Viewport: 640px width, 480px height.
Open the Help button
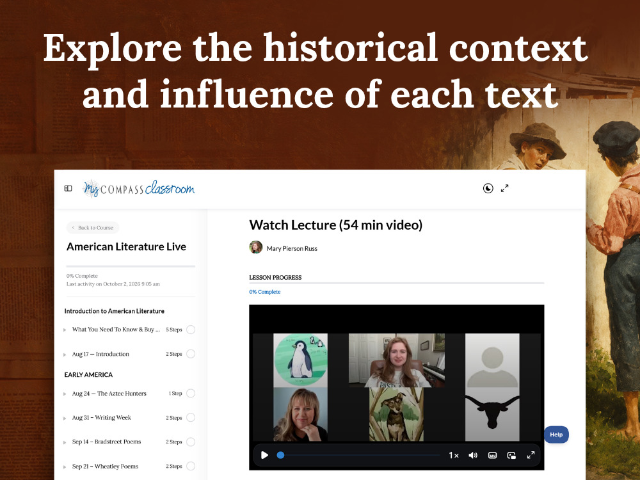556,435
